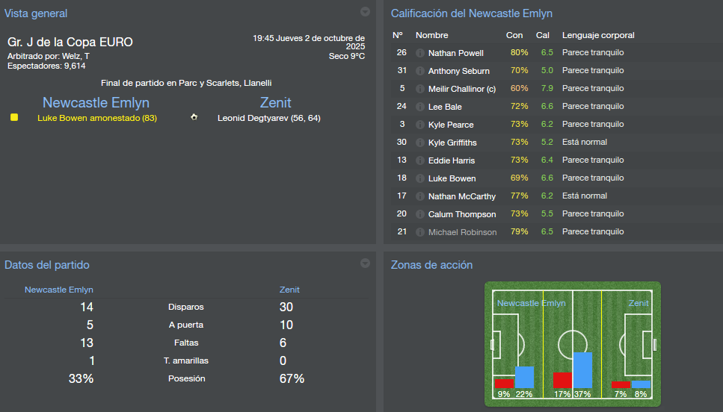723x412 pixels.
Task: Click info icon next to Lee Bale
Action: tap(419, 107)
